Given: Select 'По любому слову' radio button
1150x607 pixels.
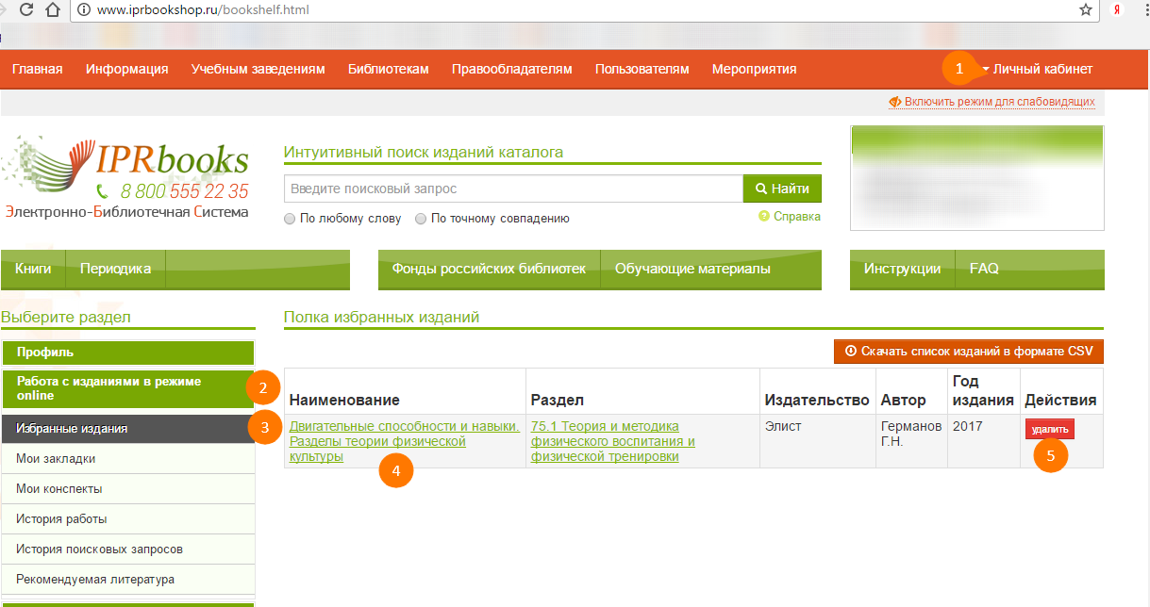Looking at the screenshot, I should 290,219.
